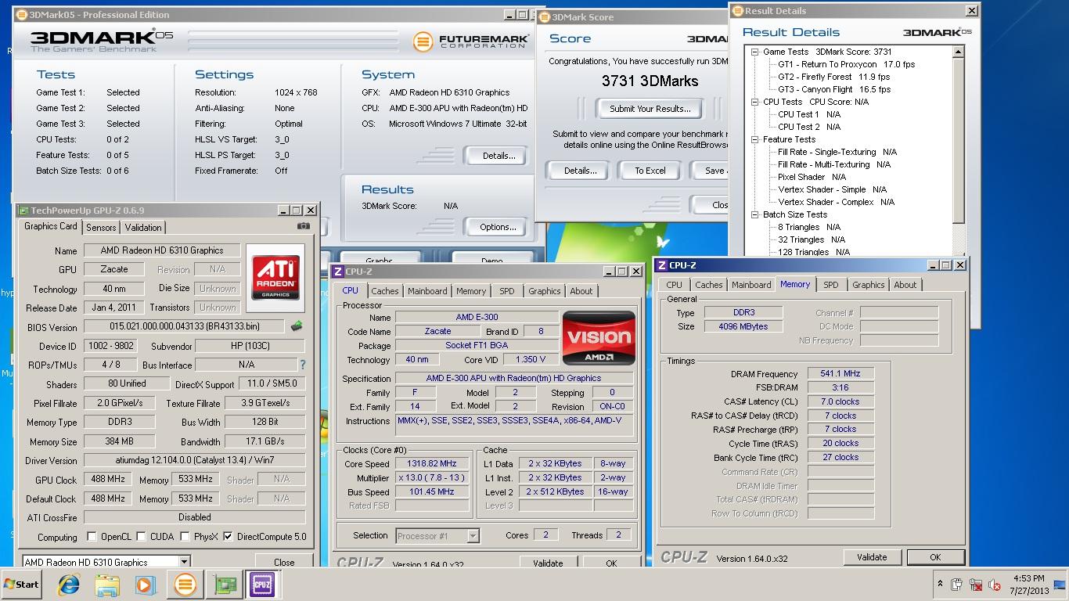Click the Core Speed value 1318.82 MHz
Image resolution: width=1069 pixels, height=601 pixels.
click(432, 463)
